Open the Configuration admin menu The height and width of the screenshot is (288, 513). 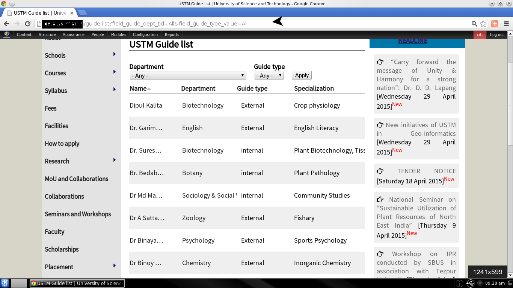coord(145,34)
